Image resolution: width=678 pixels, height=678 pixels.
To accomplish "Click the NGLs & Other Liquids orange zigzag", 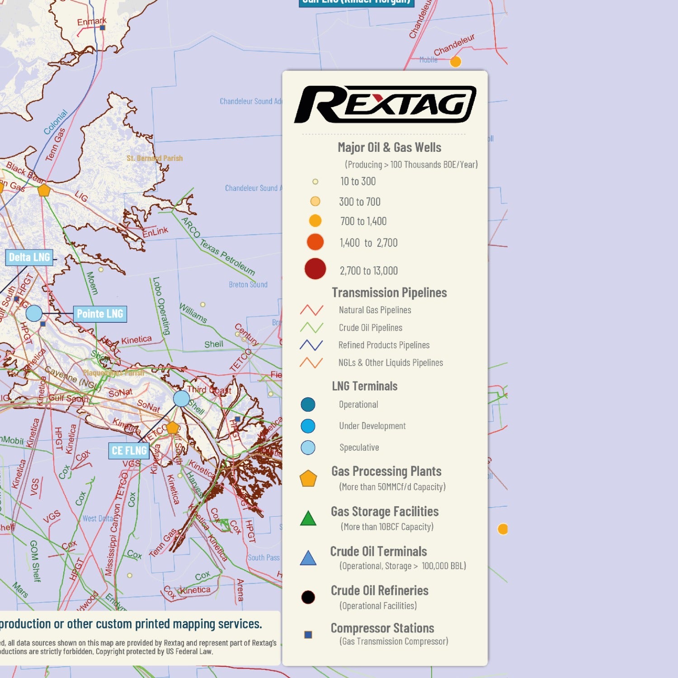I will pos(311,363).
